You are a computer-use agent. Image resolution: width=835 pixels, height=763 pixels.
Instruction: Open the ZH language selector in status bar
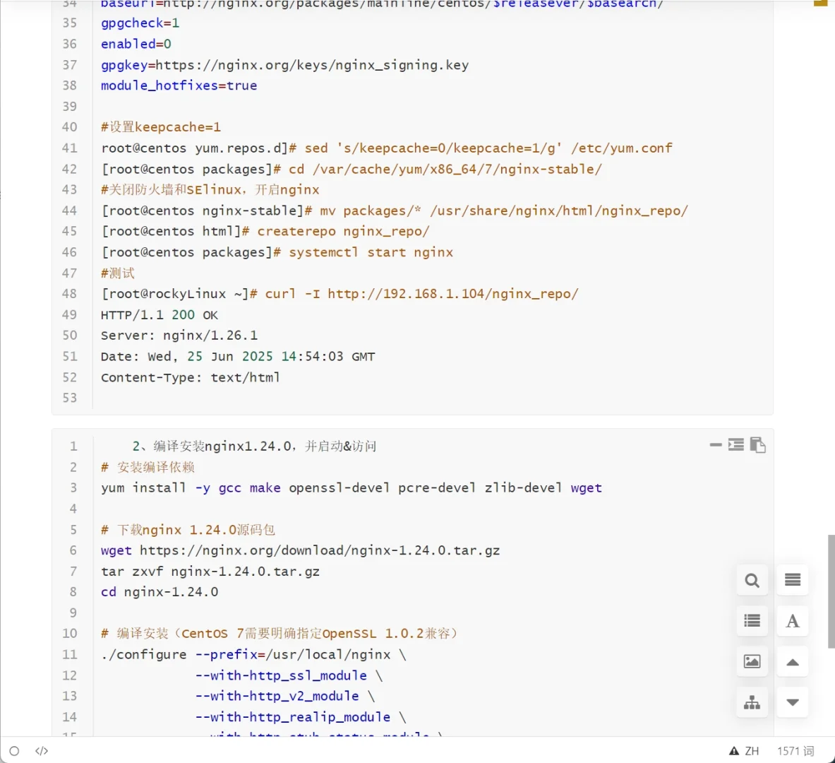point(752,751)
